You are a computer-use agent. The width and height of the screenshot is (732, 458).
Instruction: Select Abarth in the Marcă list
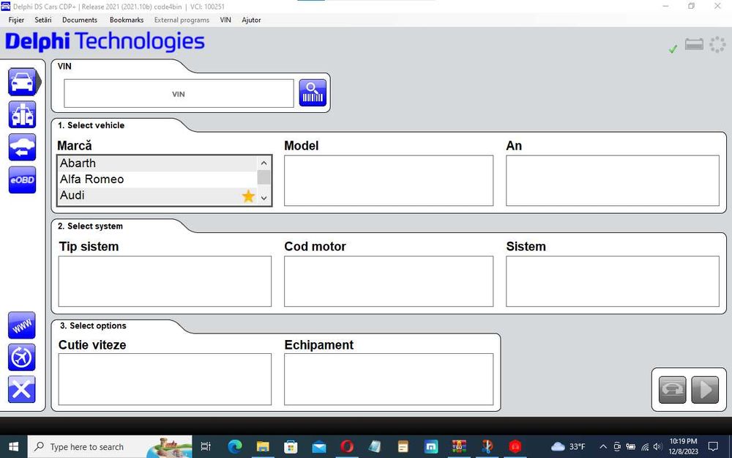tap(157, 163)
